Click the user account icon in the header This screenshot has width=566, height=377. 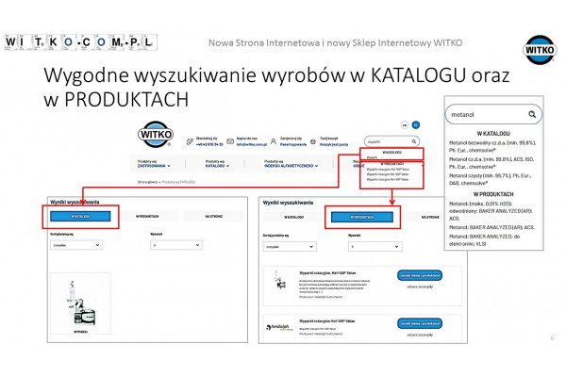tap(274, 141)
